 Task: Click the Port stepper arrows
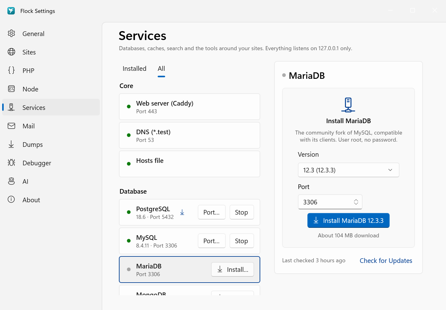click(356, 202)
